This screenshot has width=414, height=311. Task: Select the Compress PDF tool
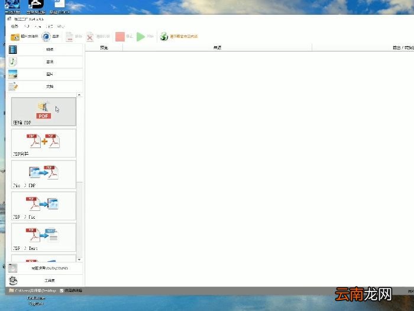[x=43, y=111]
